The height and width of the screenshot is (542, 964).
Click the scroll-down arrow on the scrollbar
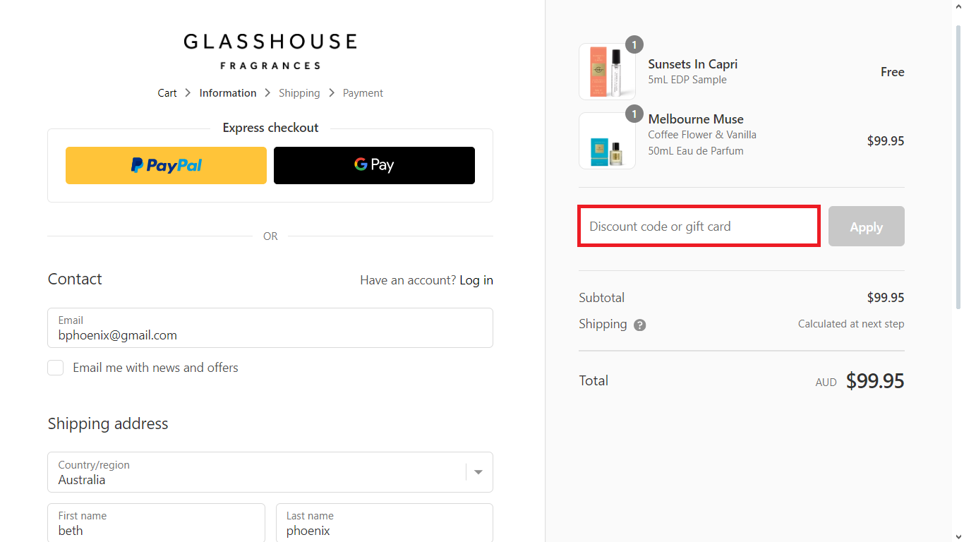tap(958, 537)
